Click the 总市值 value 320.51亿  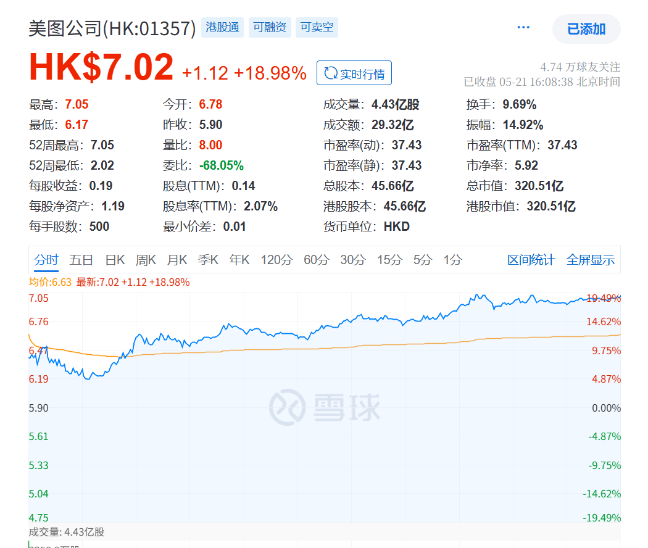[x=539, y=186]
